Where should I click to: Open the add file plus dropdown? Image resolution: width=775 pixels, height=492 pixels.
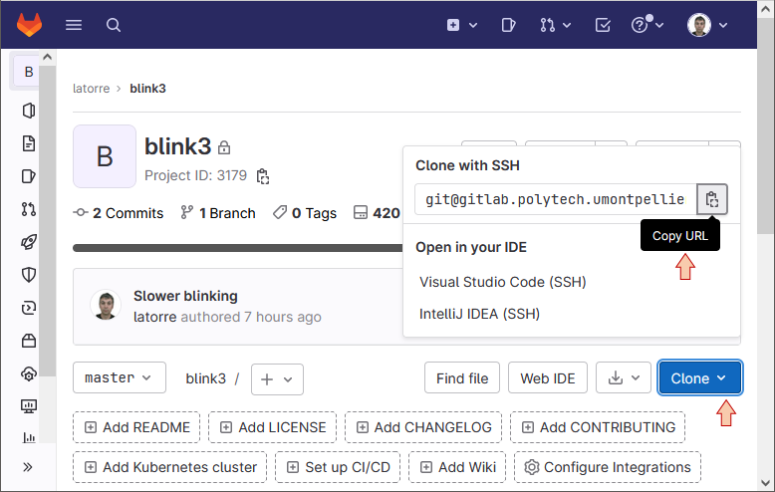(x=277, y=379)
